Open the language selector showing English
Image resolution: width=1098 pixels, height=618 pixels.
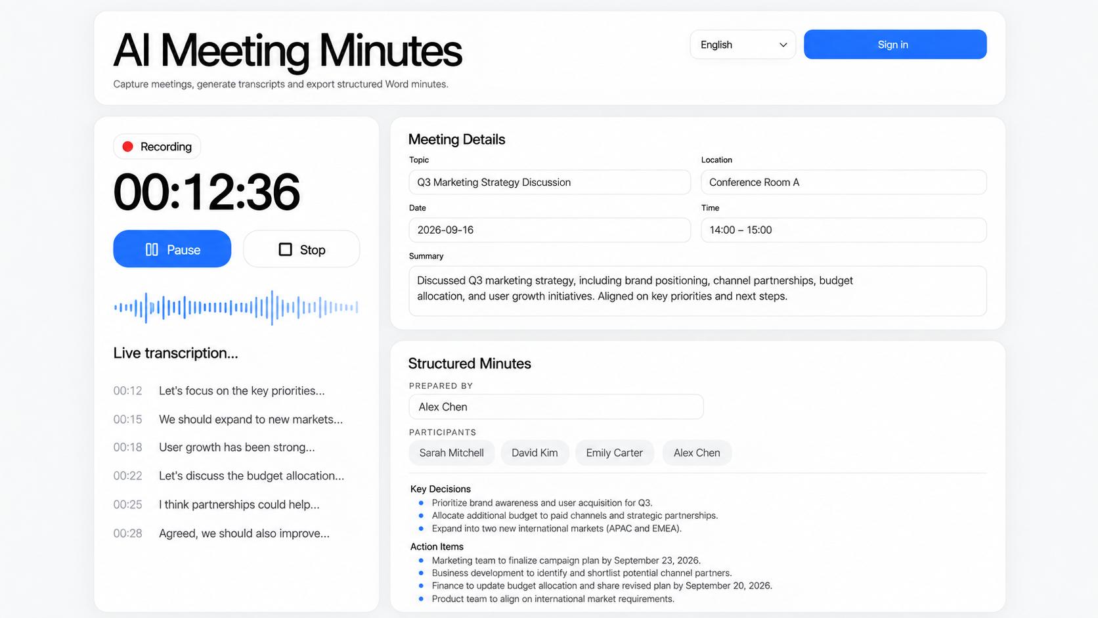pos(743,45)
